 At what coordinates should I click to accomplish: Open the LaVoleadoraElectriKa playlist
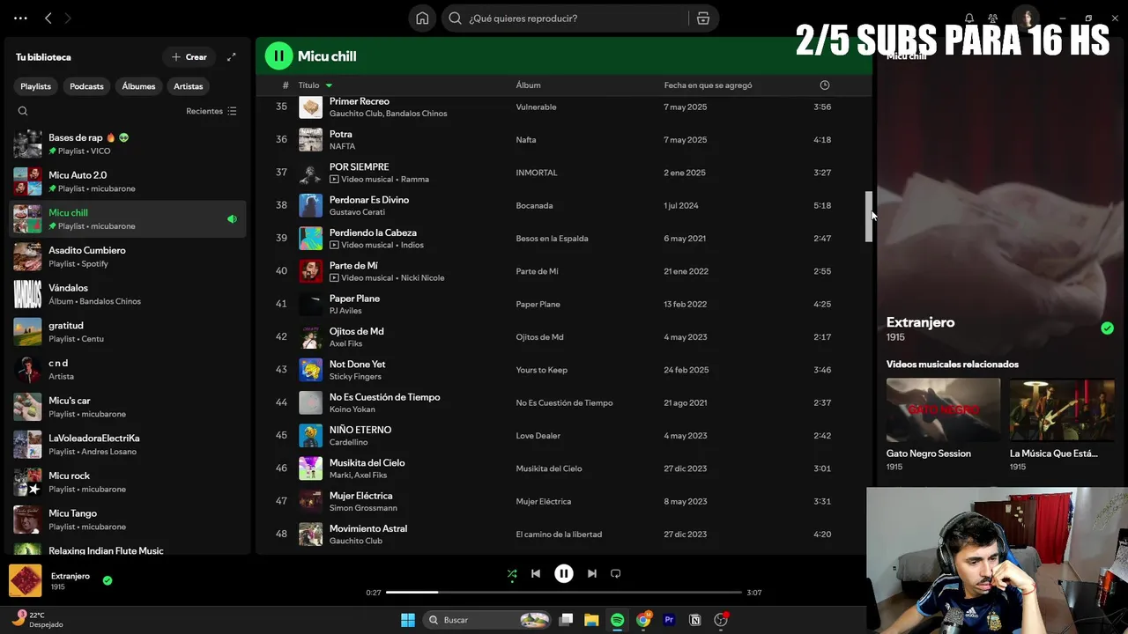(x=129, y=445)
